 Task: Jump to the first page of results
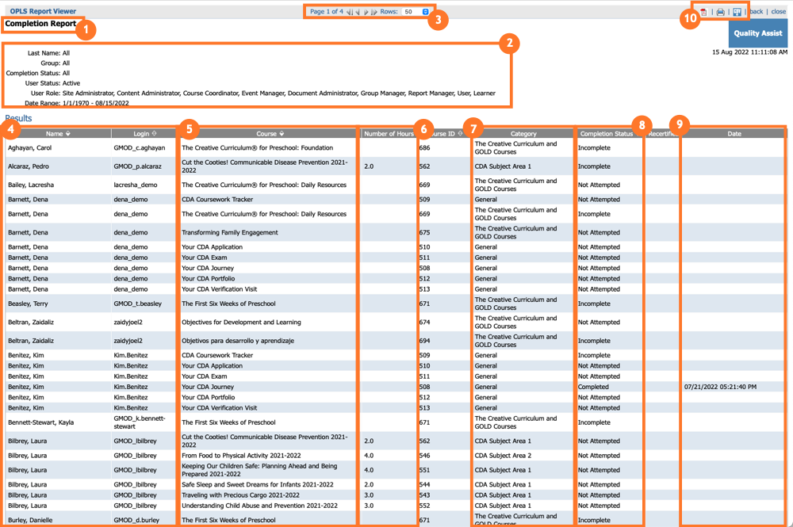tap(351, 11)
